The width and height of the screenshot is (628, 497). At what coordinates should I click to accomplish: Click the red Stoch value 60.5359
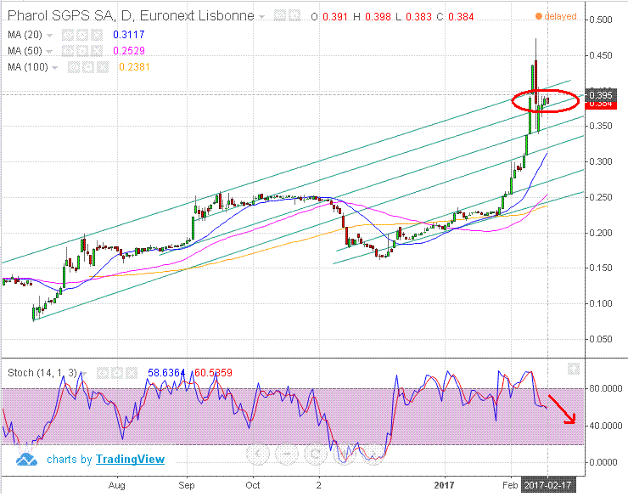click(x=213, y=373)
